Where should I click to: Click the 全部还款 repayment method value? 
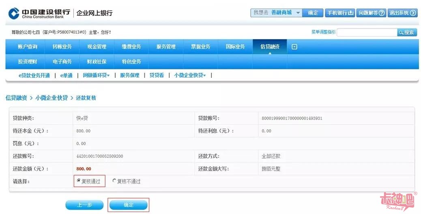pos(271,156)
